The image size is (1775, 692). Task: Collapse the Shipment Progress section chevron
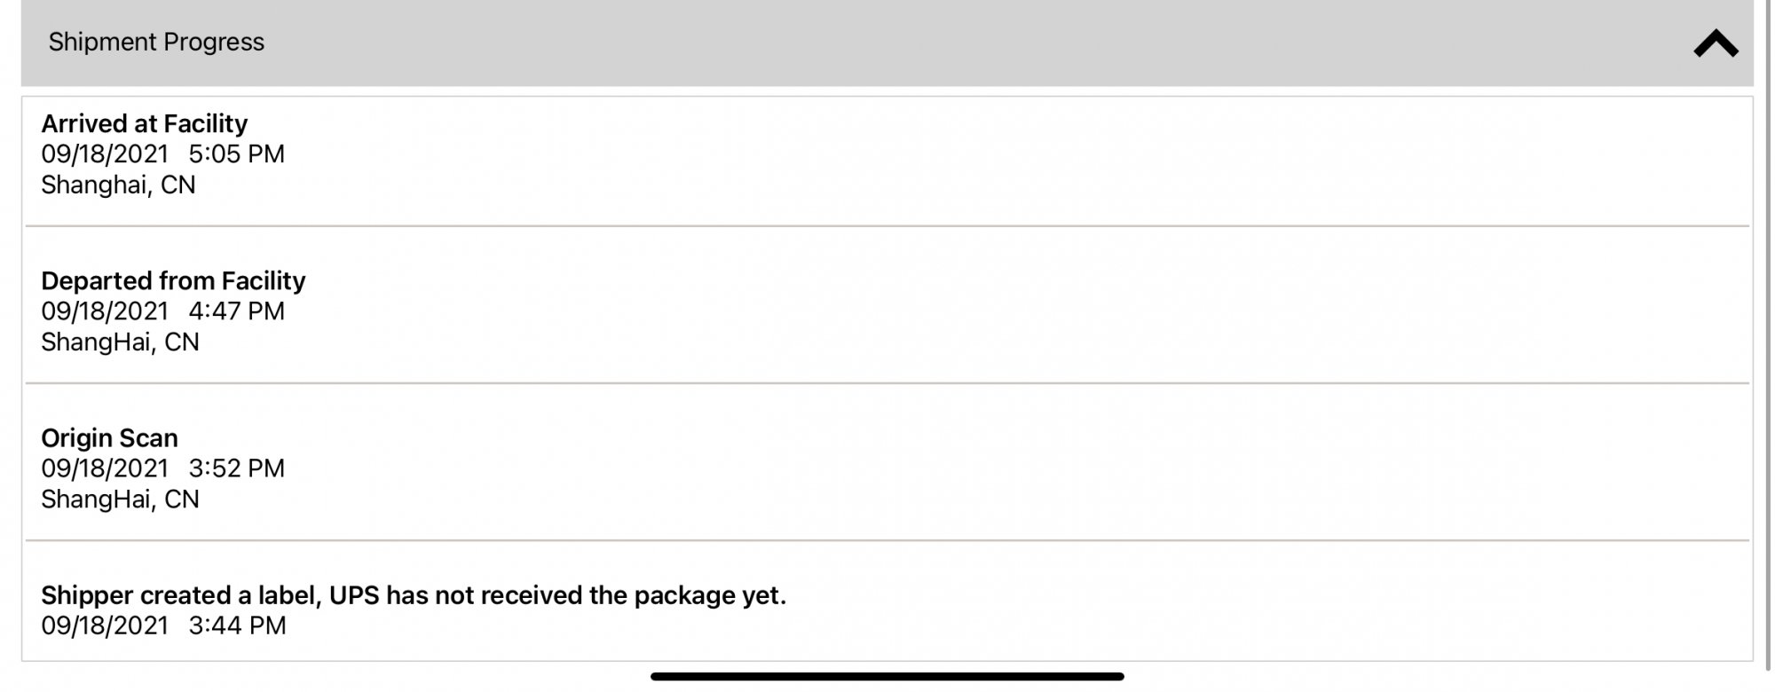click(x=1715, y=43)
